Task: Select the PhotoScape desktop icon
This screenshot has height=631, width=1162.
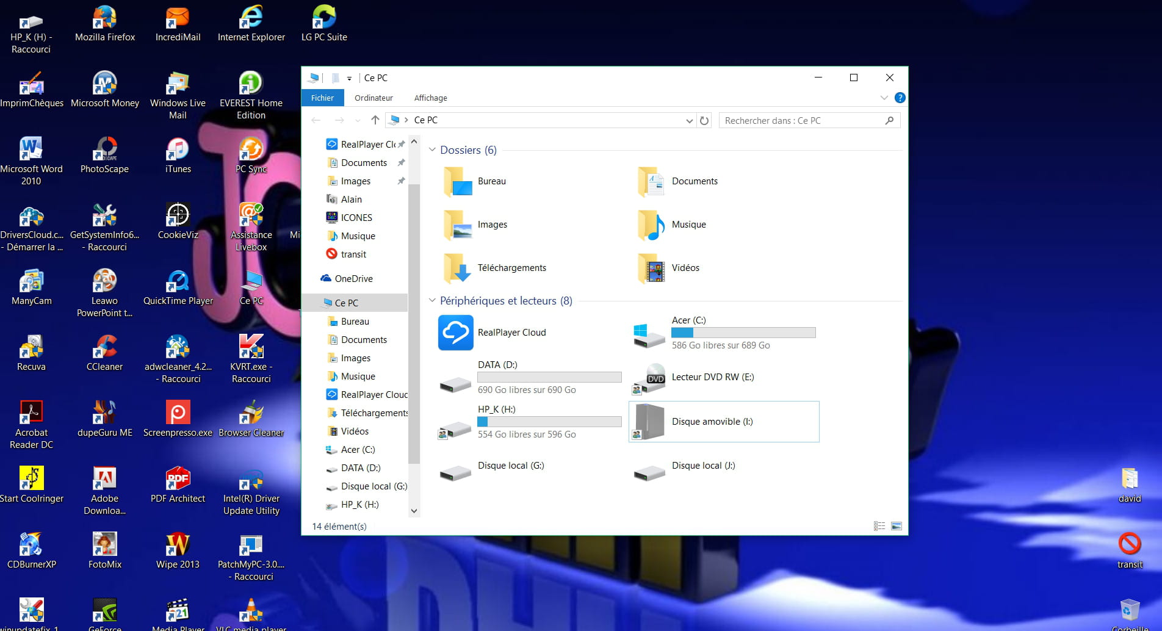Action: 105,156
